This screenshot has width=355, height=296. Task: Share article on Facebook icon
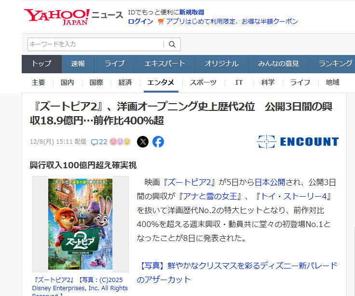[x=158, y=142]
